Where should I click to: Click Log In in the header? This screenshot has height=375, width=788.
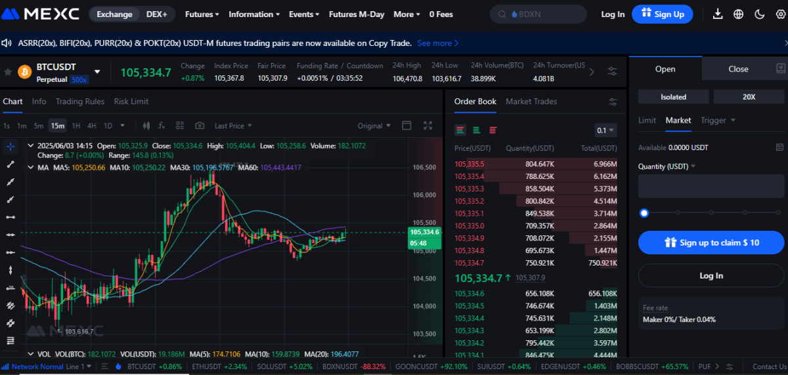pyautogui.click(x=613, y=14)
